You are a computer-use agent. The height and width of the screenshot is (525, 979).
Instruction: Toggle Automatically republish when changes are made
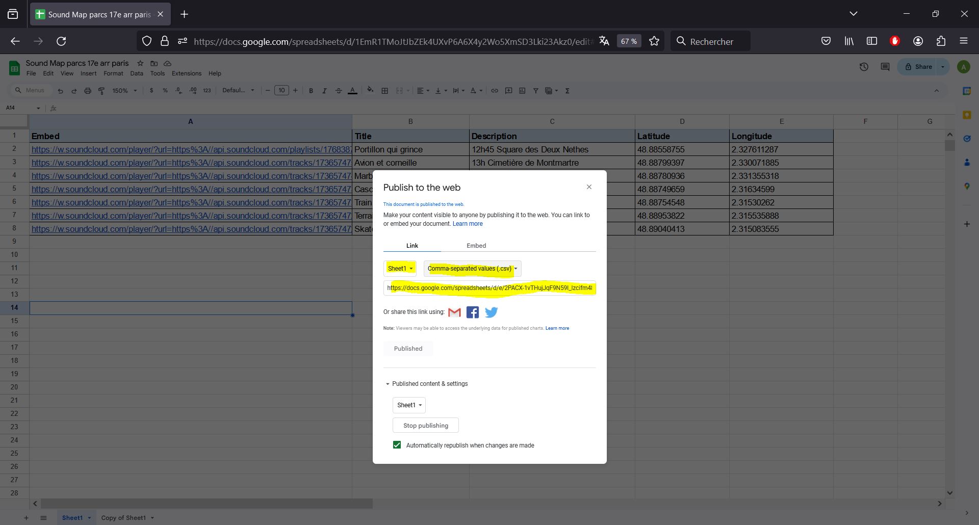coord(397,445)
